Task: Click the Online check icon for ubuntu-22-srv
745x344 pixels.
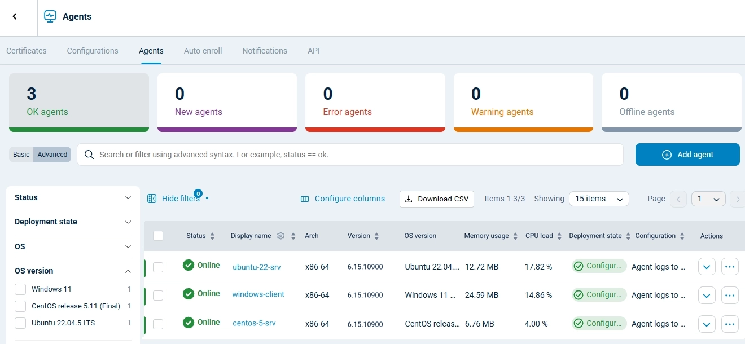Action: [x=189, y=265]
